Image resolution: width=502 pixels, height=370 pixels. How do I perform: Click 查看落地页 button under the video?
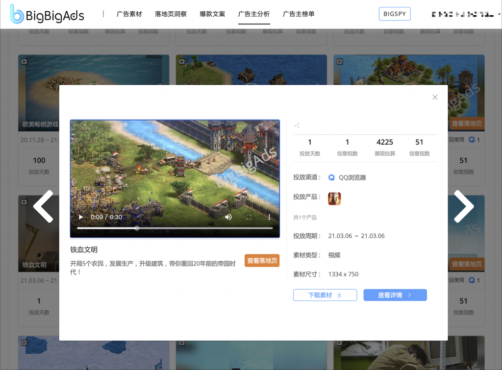click(x=262, y=261)
